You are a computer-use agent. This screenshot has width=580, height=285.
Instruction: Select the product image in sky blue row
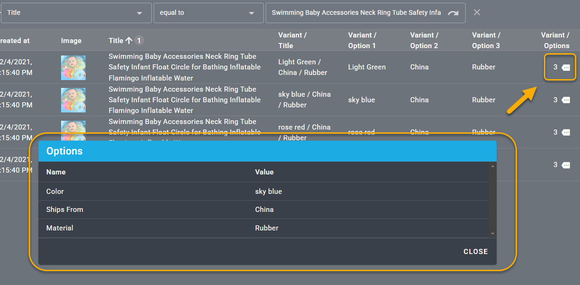(73, 100)
